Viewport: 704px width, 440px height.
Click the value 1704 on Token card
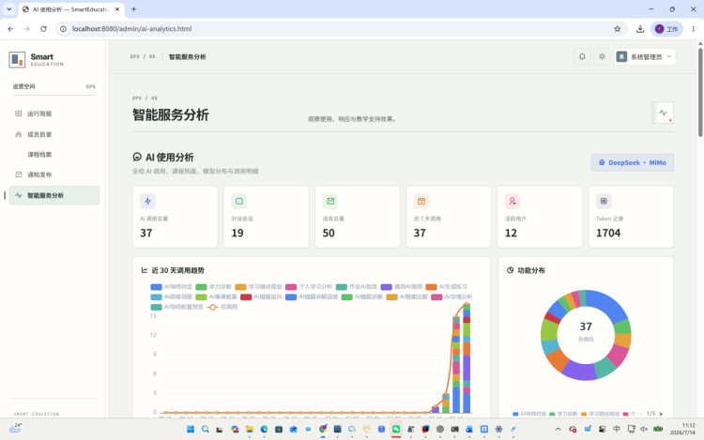click(x=608, y=233)
